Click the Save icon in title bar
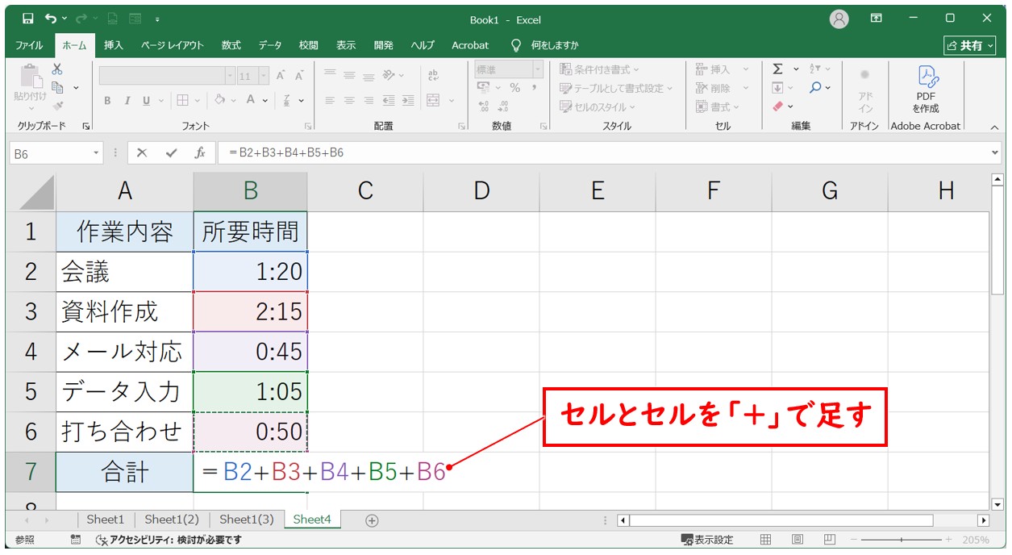The height and width of the screenshot is (555, 1012). point(28,19)
